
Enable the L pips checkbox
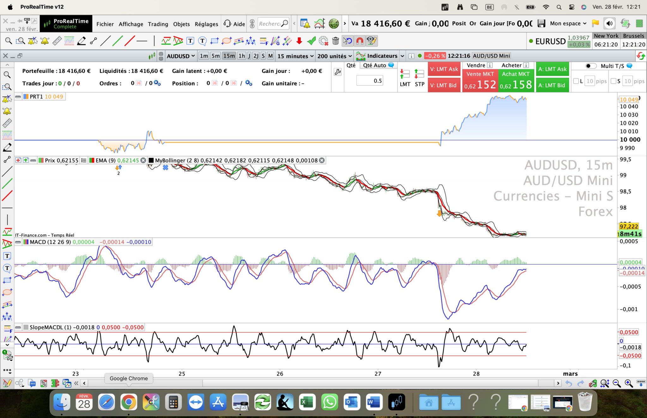pos(576,81)
